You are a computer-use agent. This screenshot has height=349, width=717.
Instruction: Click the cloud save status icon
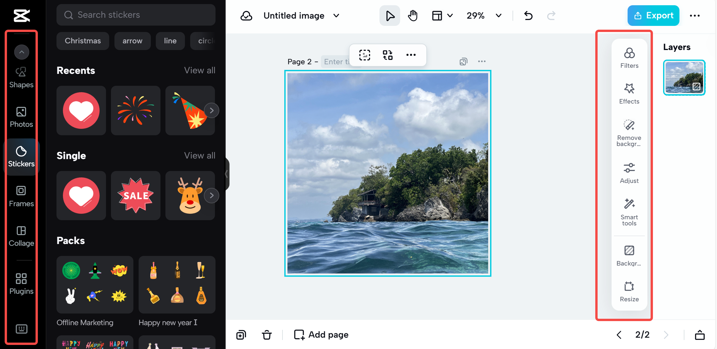point(246,15)
